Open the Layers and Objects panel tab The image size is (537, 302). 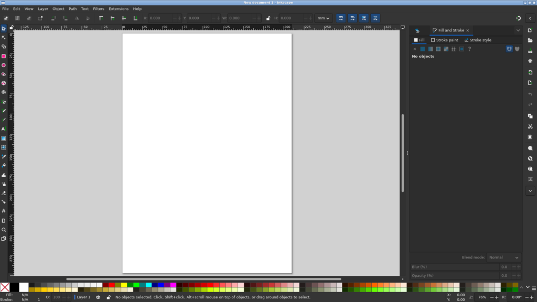tap(417, 30)
